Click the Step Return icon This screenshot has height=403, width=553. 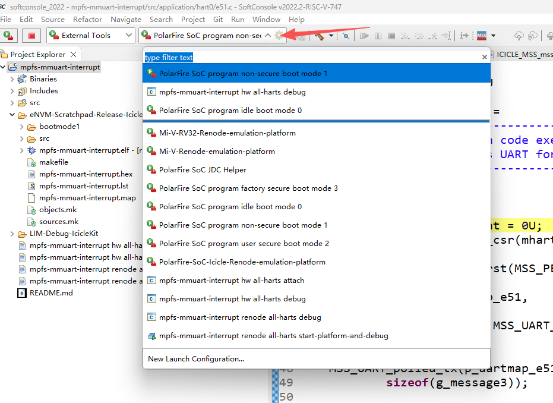tap(433, 36)
